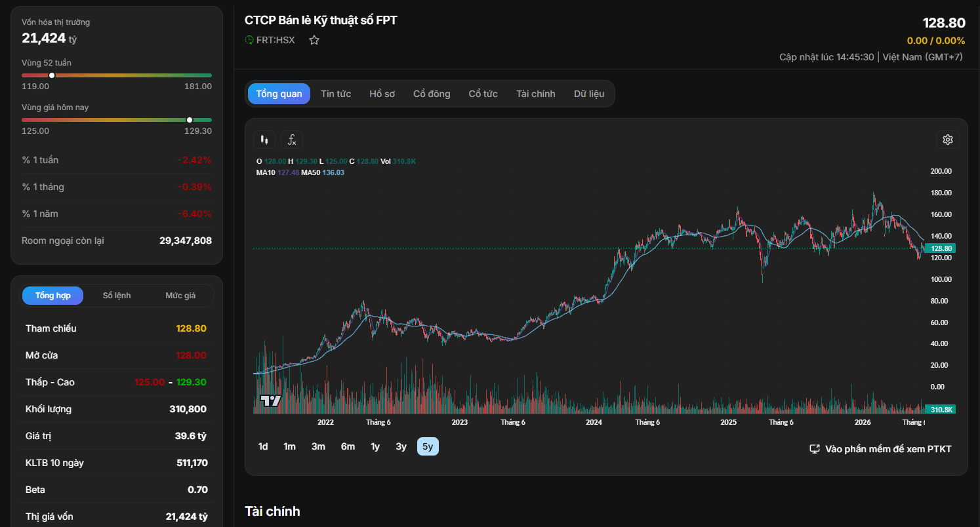Click the 0.00 / 0.00% price change

click(936, 41)
